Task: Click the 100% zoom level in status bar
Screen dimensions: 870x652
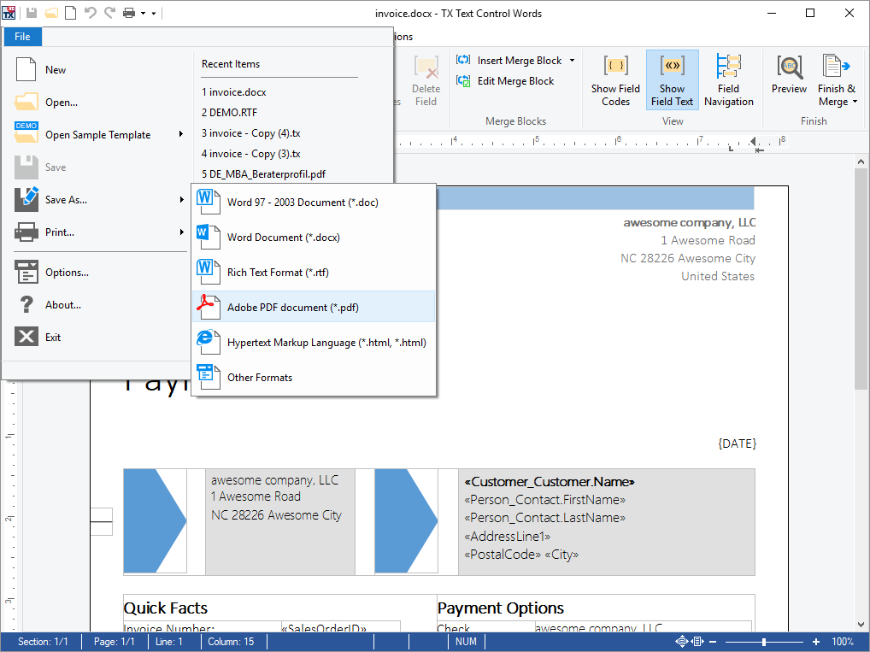Action: coord(843,642)
